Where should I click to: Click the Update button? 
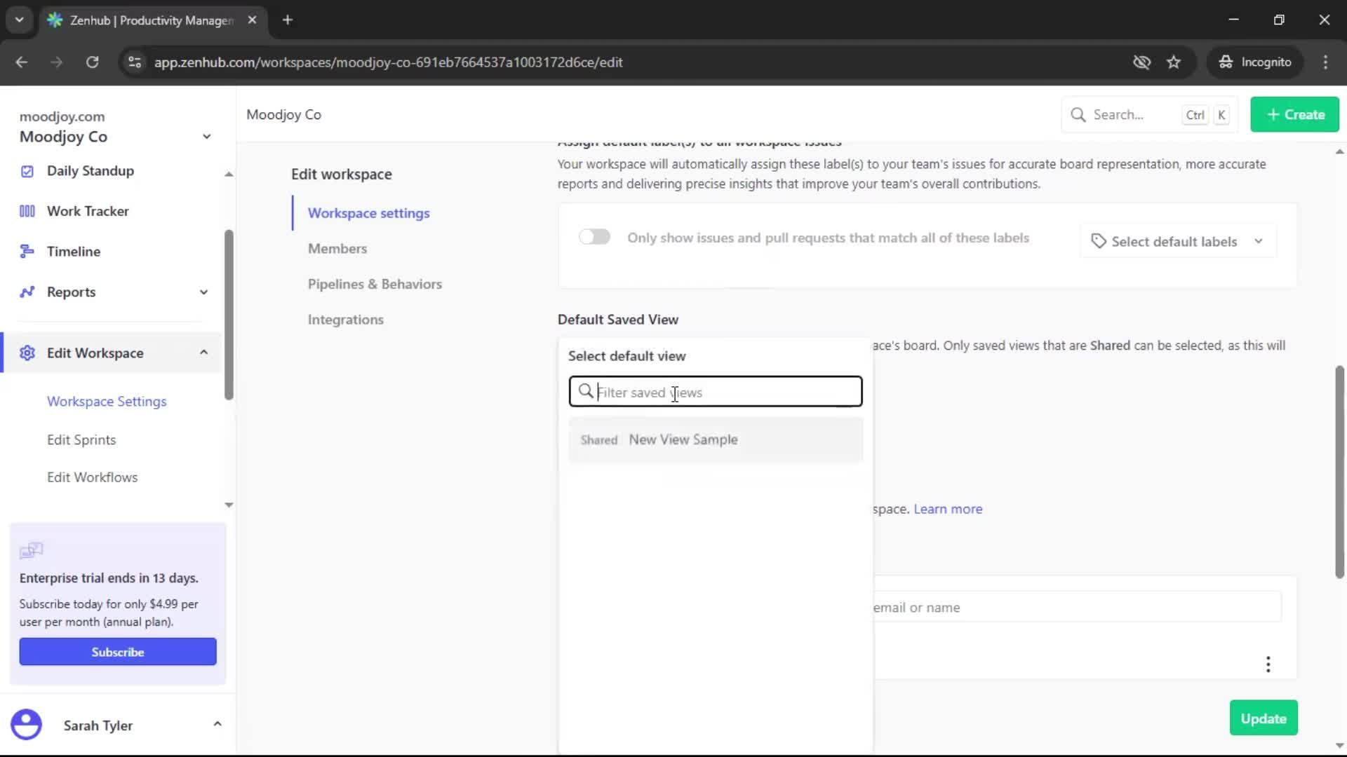[1262, 718]
